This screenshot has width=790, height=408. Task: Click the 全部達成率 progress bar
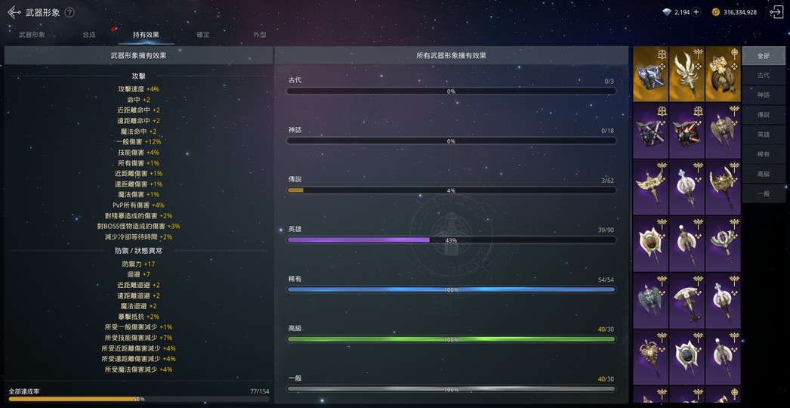click(x=138, y=398)
